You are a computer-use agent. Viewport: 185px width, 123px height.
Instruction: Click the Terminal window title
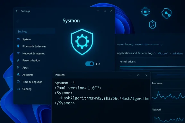[60, 75]
